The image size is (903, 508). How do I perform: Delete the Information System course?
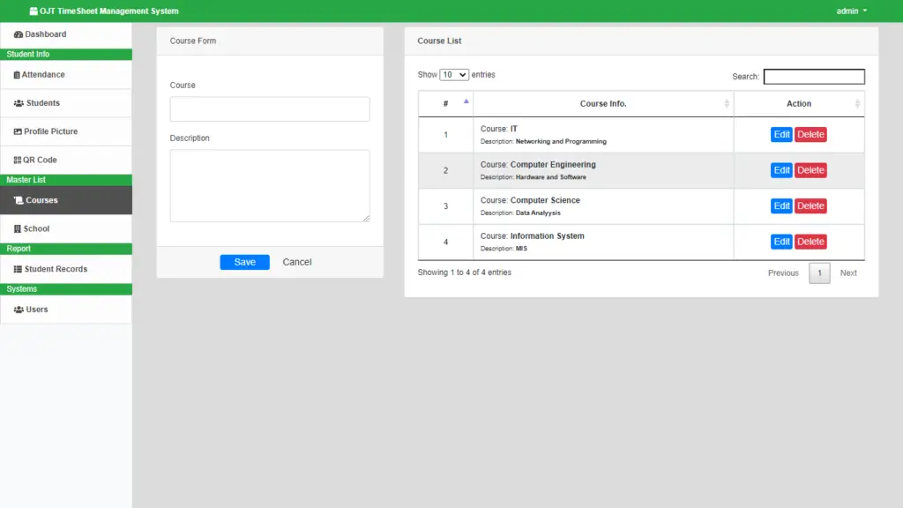click(x=810, y=241)
